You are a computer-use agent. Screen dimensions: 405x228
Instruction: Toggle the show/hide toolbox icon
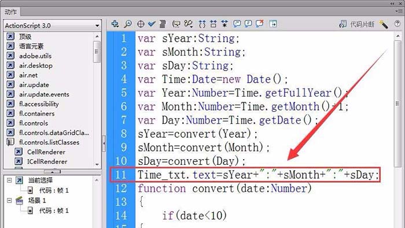[273, 24]
